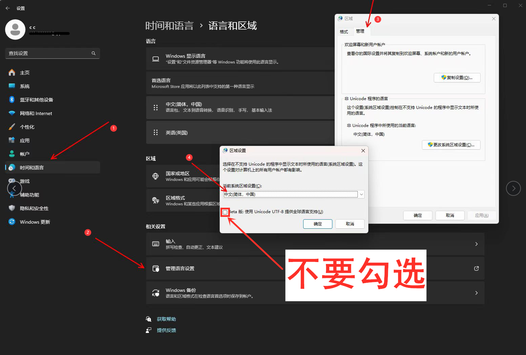Expand the 输入 row chevron
The image size is (526, 355).
[x=476, y=244]
